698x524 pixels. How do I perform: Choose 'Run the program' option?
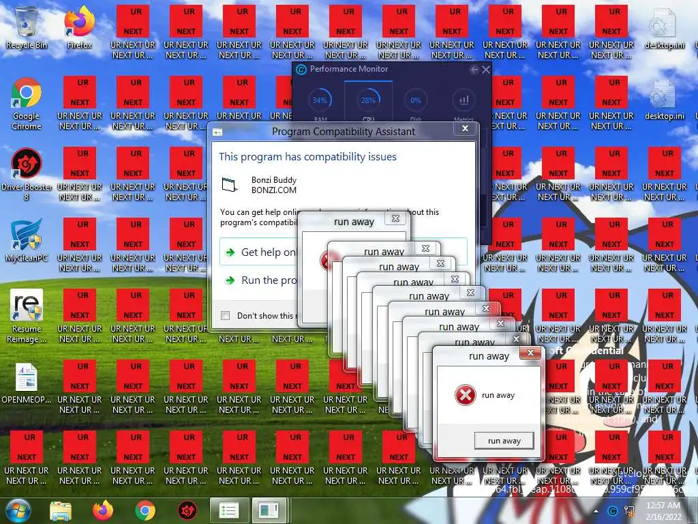(x=269, y=280)
